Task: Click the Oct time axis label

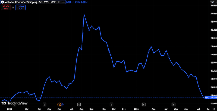Action: 104,109
